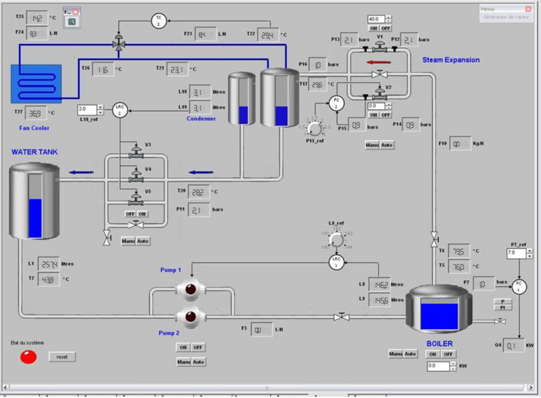Click the Pump 1 icon
The height and width of the screenshot is (398, 541).
(x=190, y=289)
